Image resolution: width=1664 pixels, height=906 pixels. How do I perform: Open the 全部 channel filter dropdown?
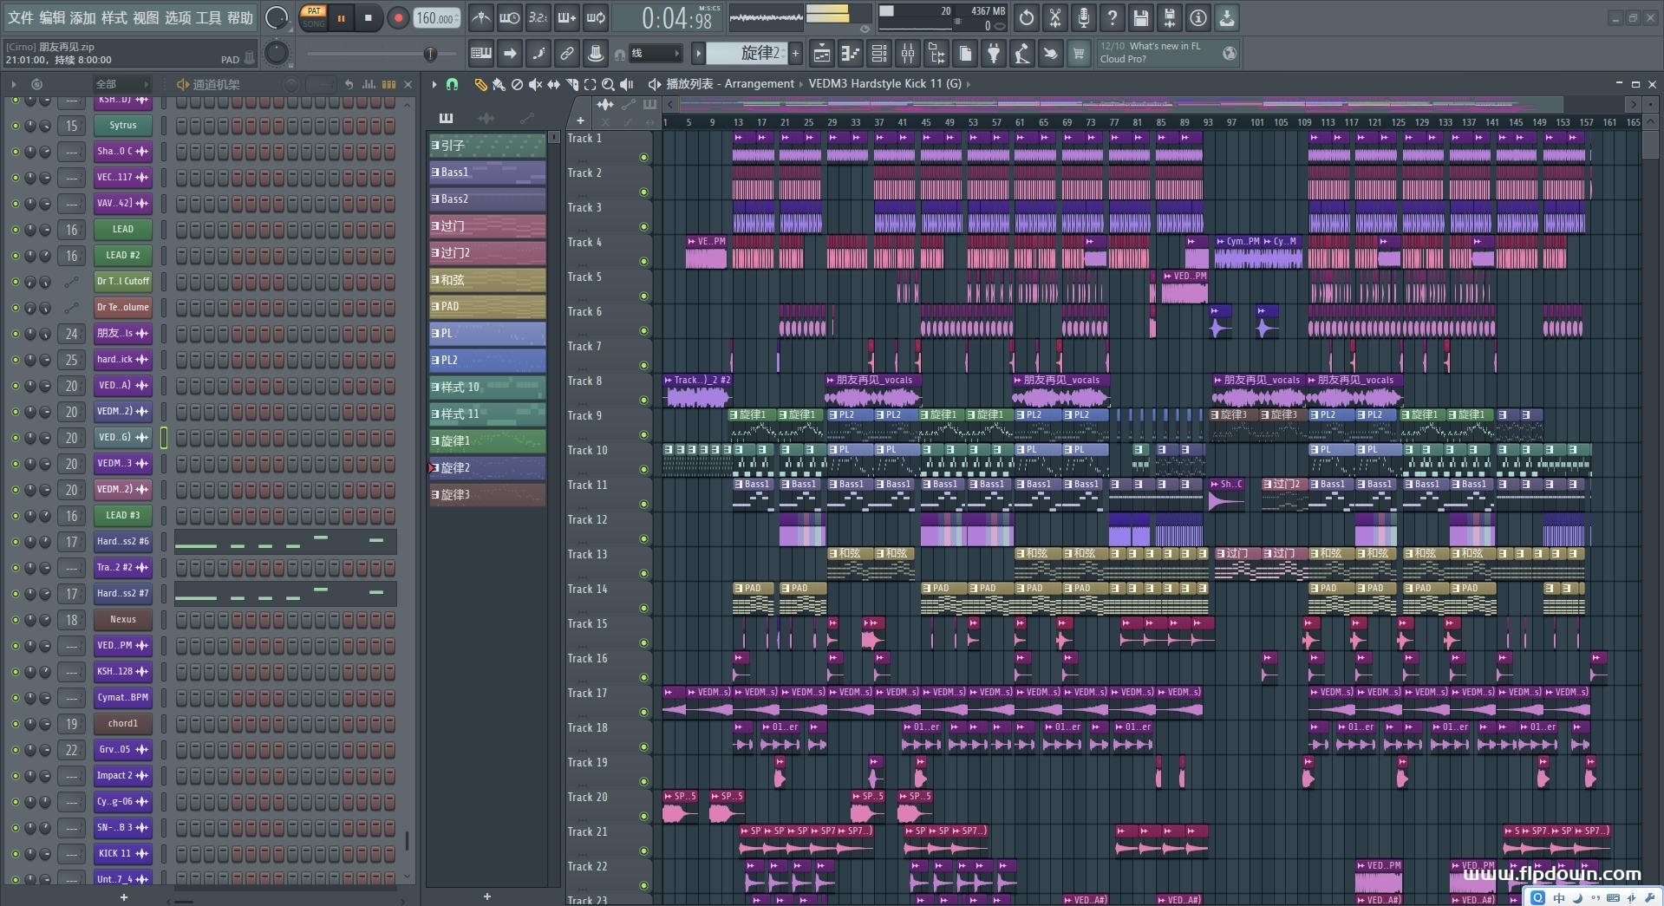(x=121, y=84)
